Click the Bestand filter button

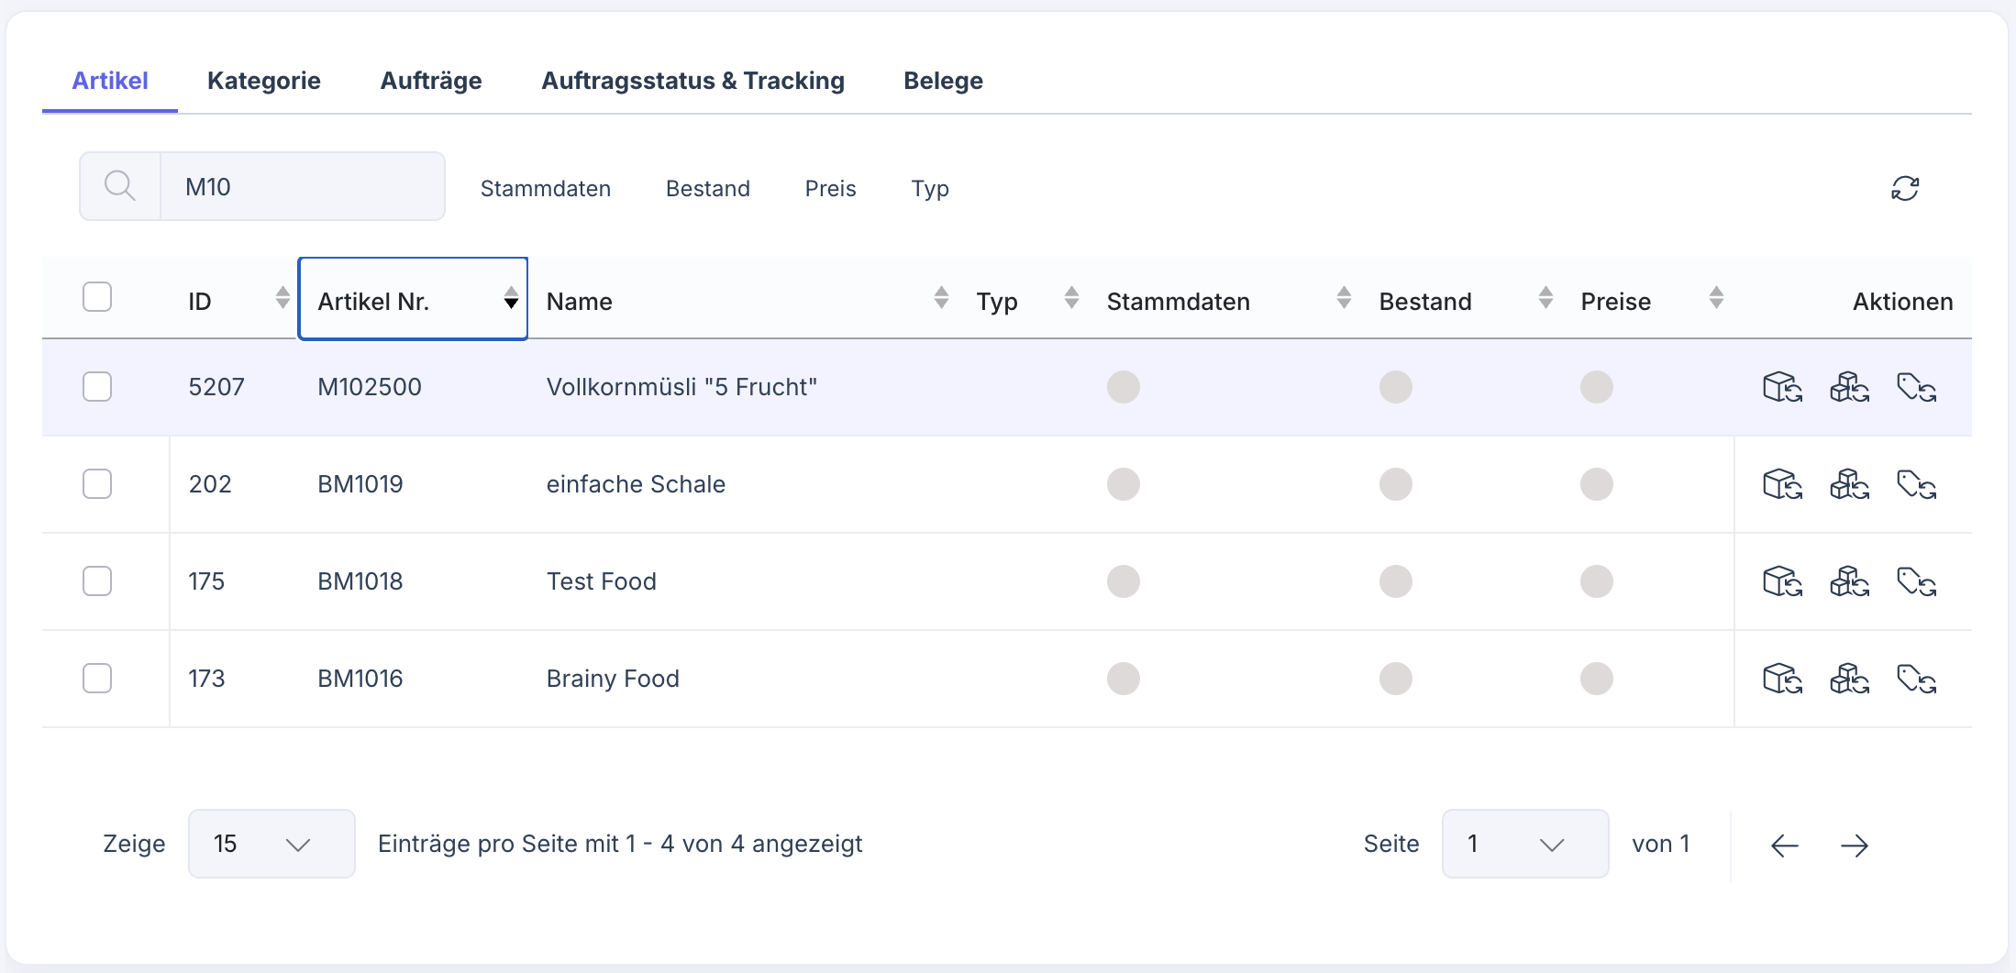707,188
